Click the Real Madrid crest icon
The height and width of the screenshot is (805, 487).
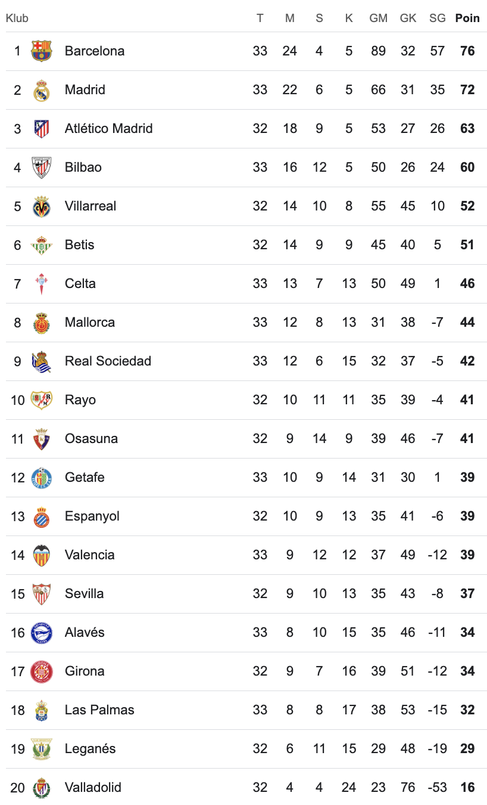(x=41, y=90)
